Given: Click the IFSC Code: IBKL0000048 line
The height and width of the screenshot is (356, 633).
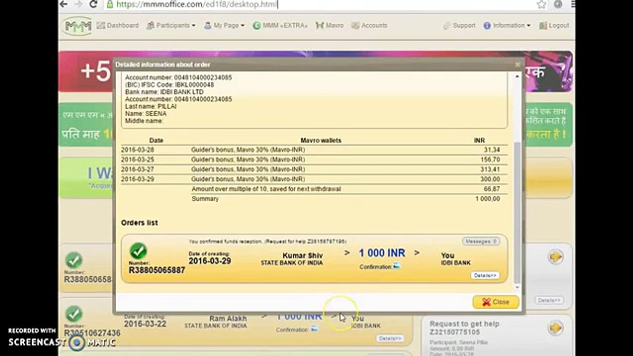Looking at the screenshot, I should [170, 85].
